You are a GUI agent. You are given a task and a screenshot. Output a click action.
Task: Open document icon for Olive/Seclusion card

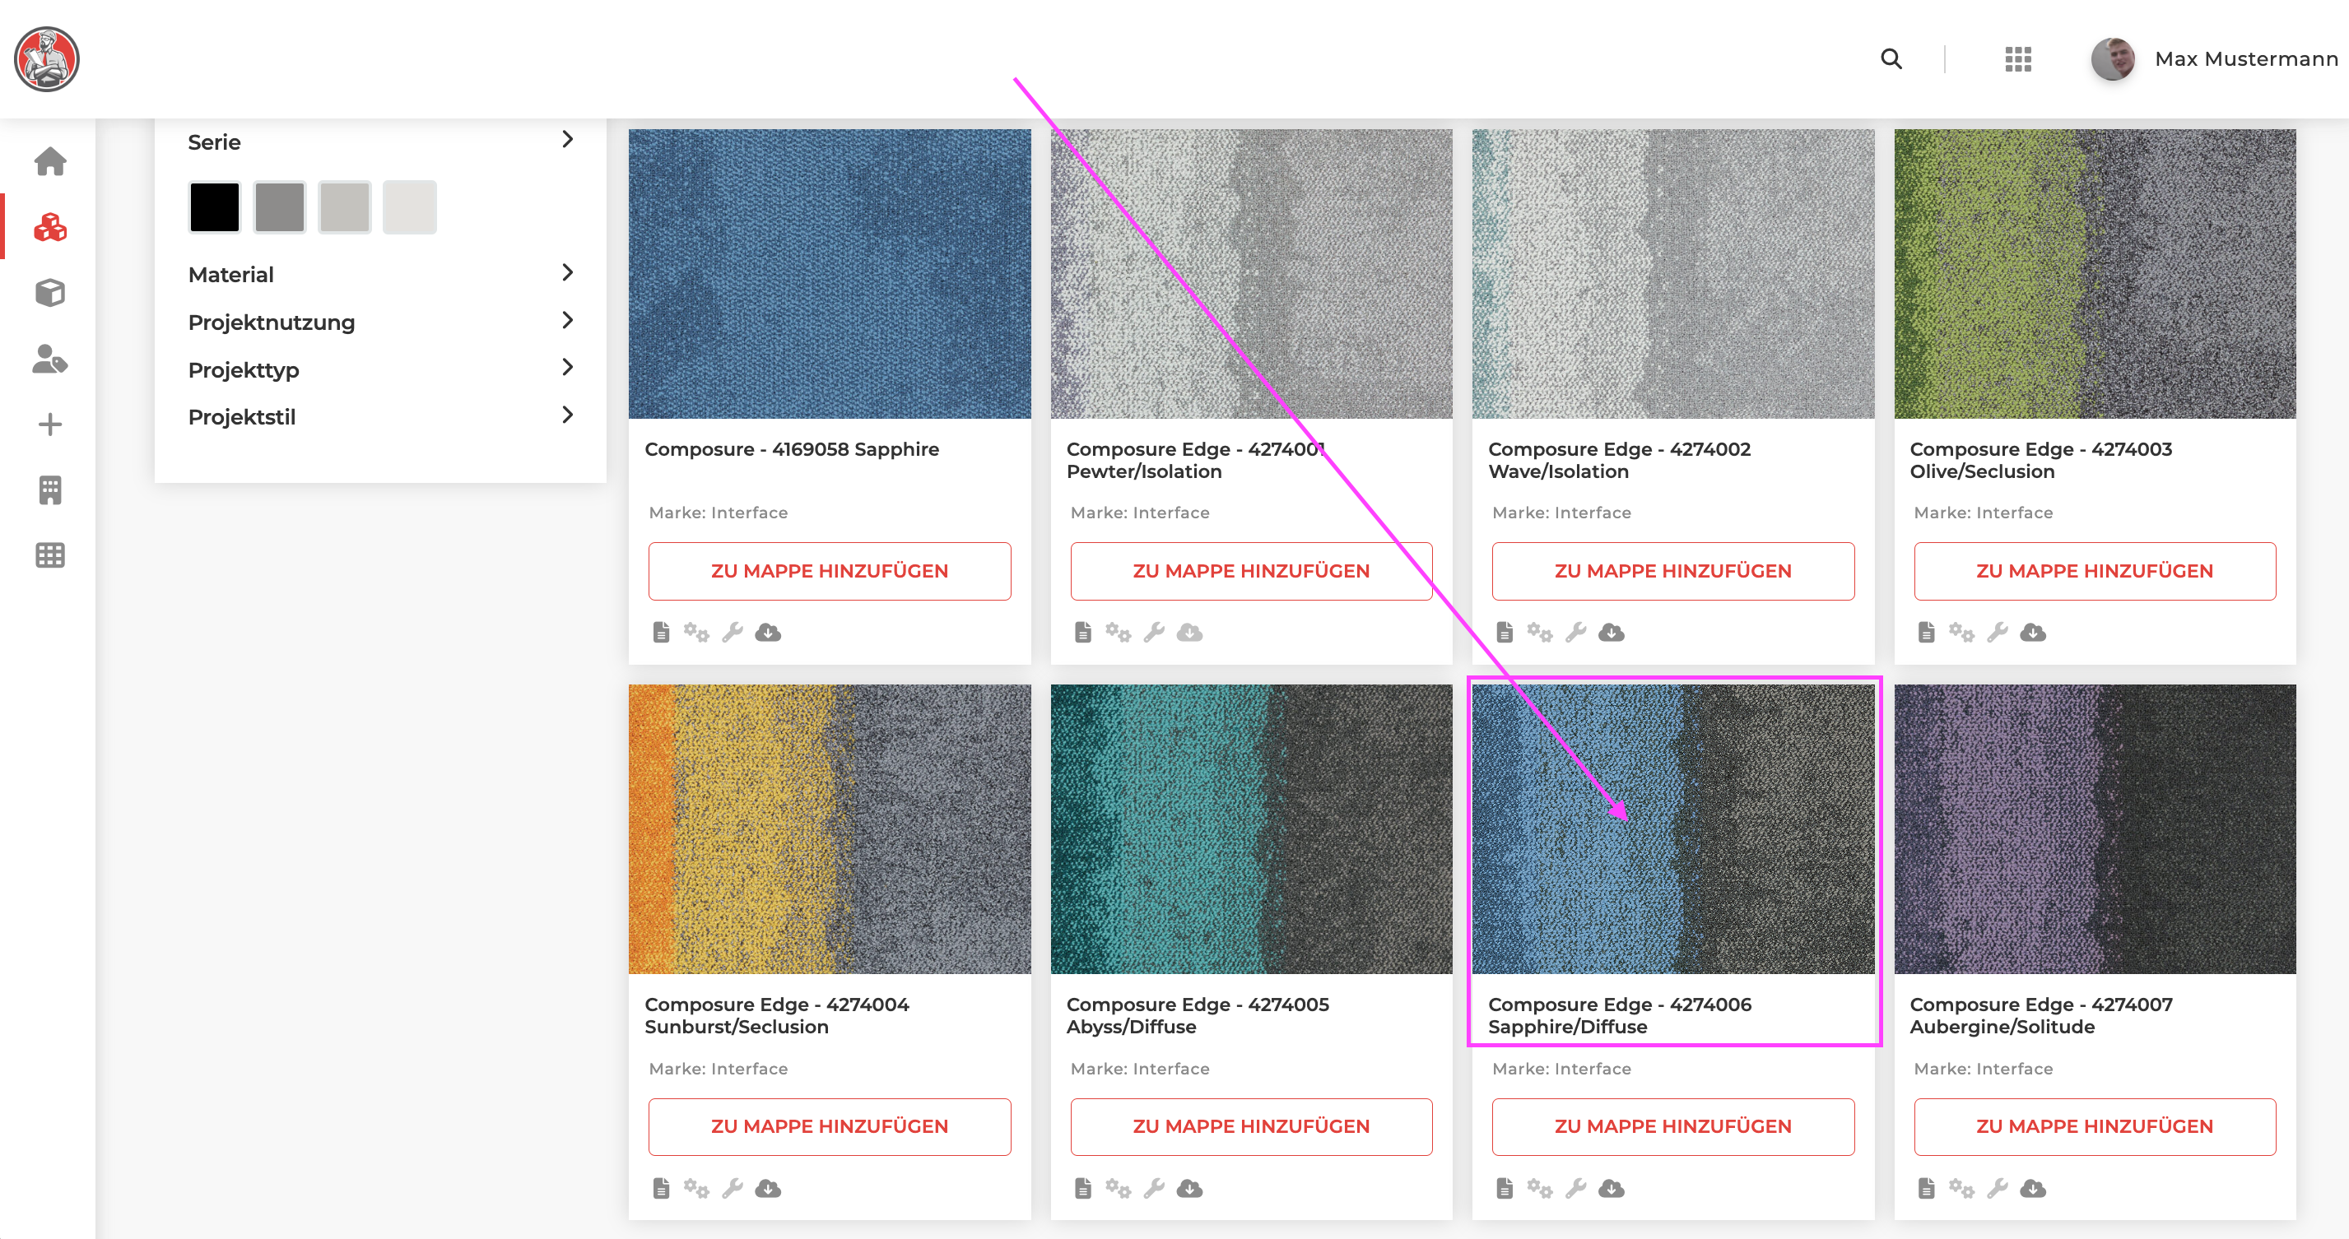point(1926,632)
